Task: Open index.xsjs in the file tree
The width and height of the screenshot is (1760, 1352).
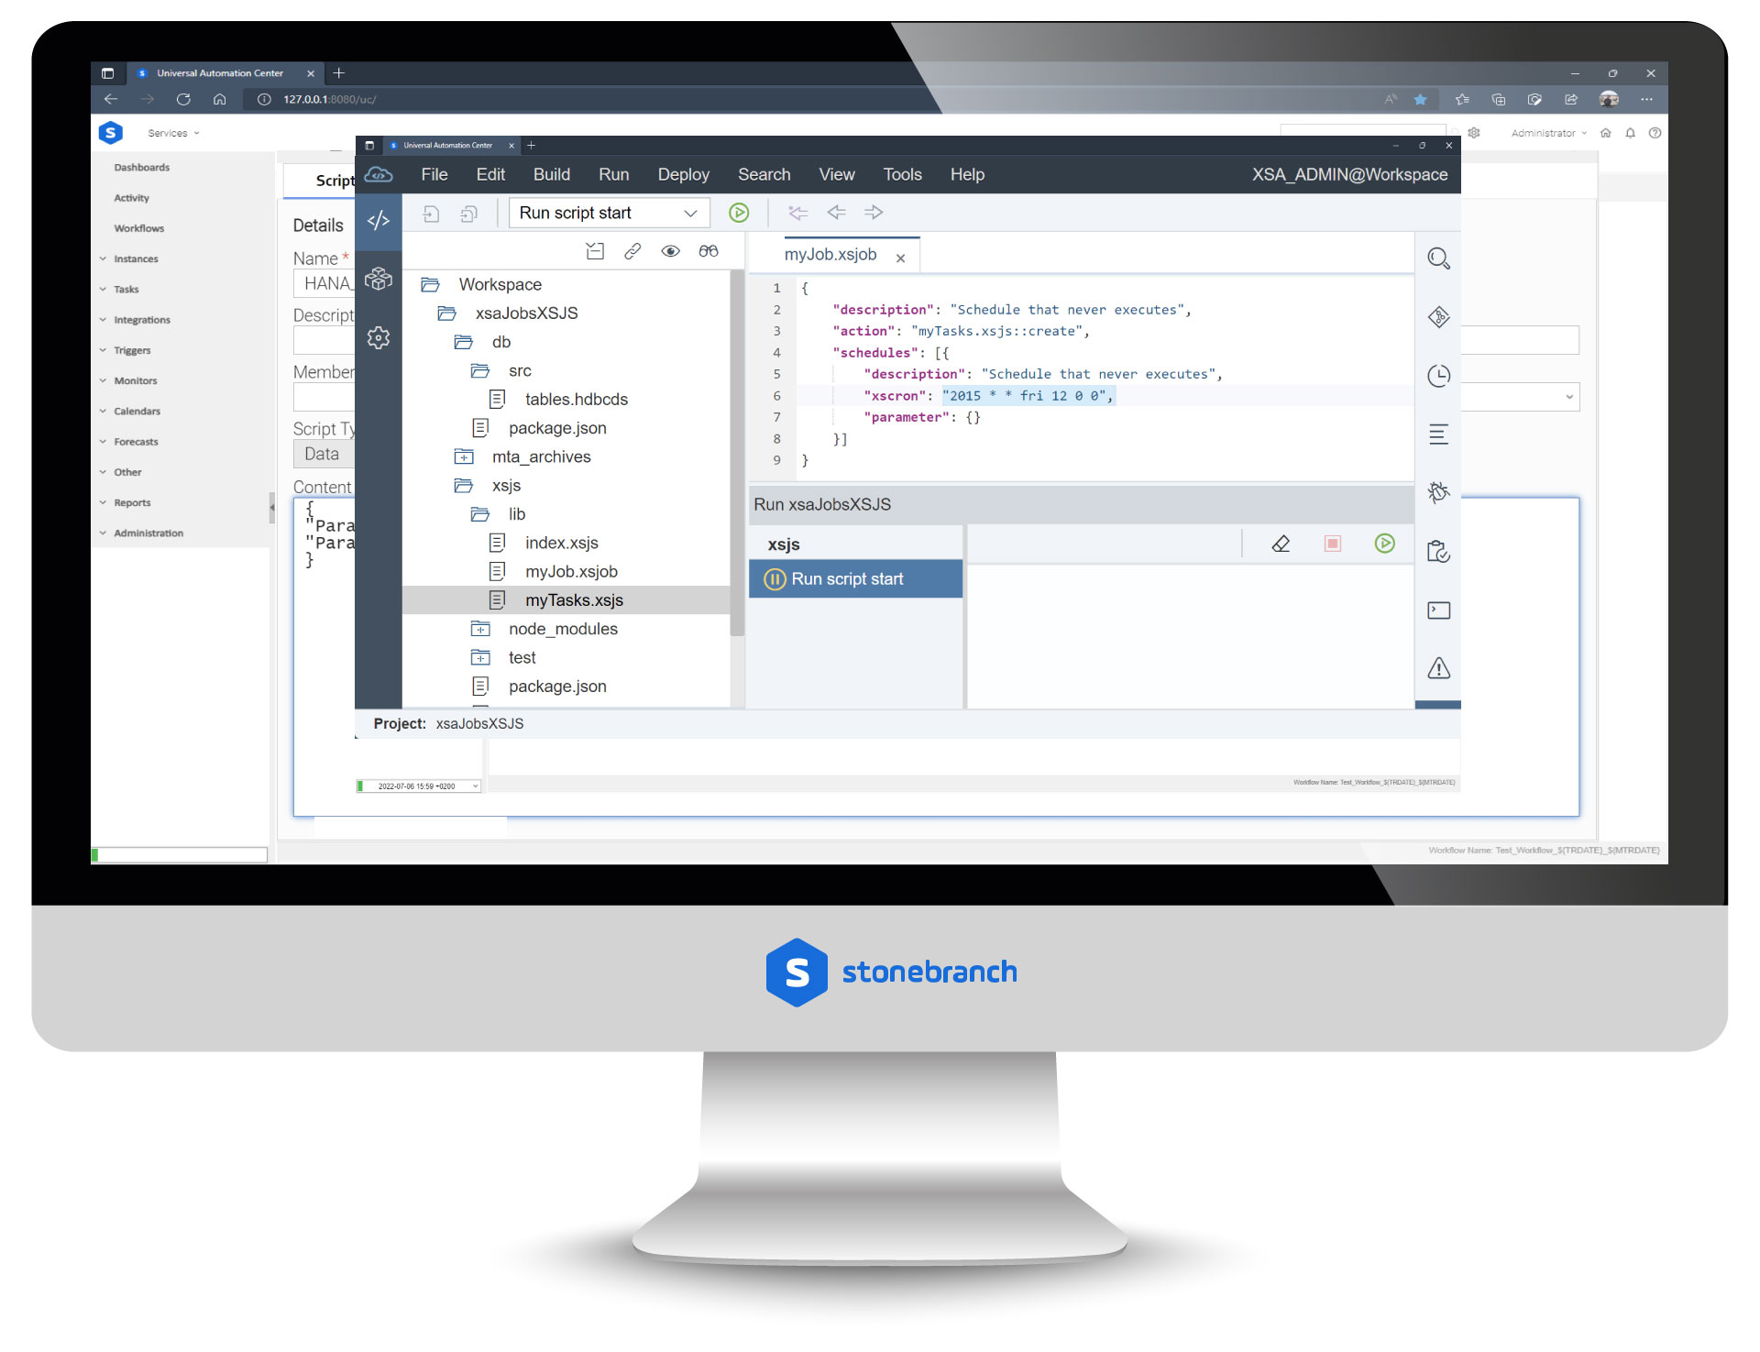Action: (561, 544)
